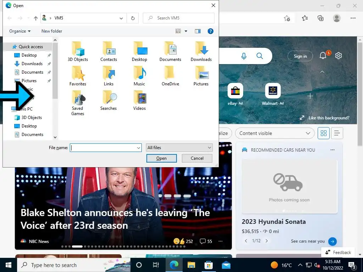Open Edge Settings and more menu

[353, 18]
